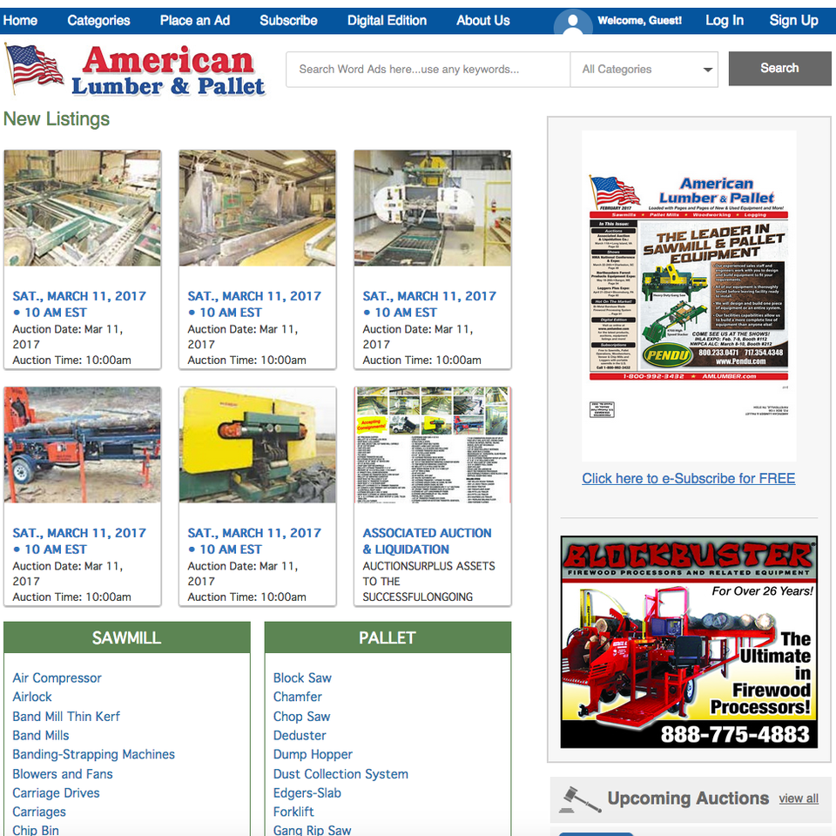
Task: Open the Dump Hopper pallet category
Action: [x=313, y=754]
